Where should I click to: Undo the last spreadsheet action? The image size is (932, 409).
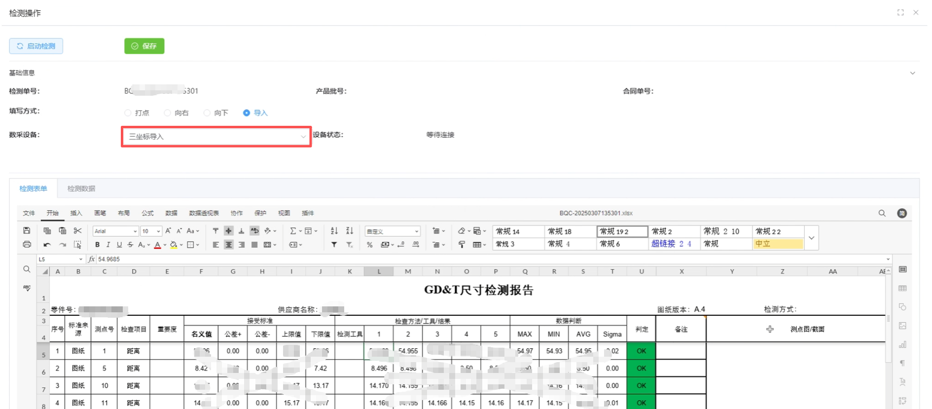point(47,244)
